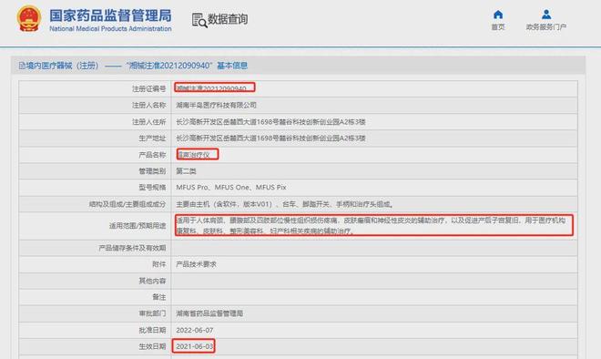Click the 首页 label
The width and height of the screenshot is (601, 359).
coord(498,26)
